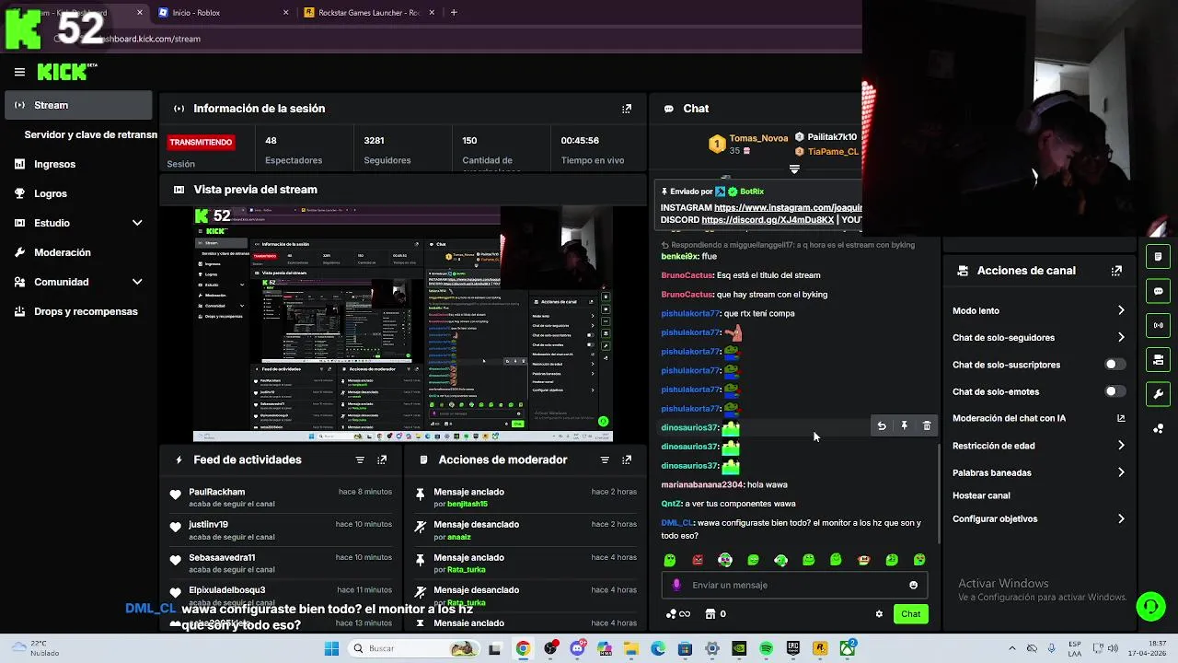Expand Restricción de edad settings
1178x663 pixels.
click(x=1121, y=446)
